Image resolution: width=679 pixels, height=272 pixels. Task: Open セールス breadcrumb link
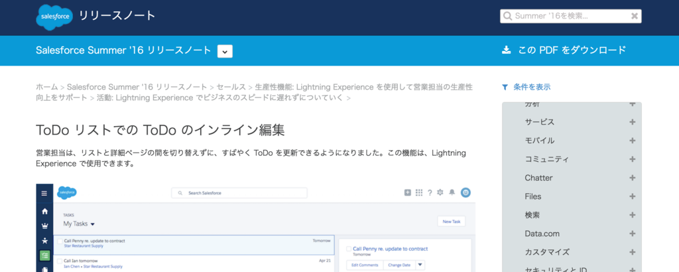coord(231,87)
